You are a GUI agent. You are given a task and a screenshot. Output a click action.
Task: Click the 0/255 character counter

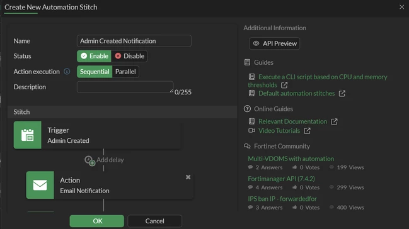click(x=183, y=92)
